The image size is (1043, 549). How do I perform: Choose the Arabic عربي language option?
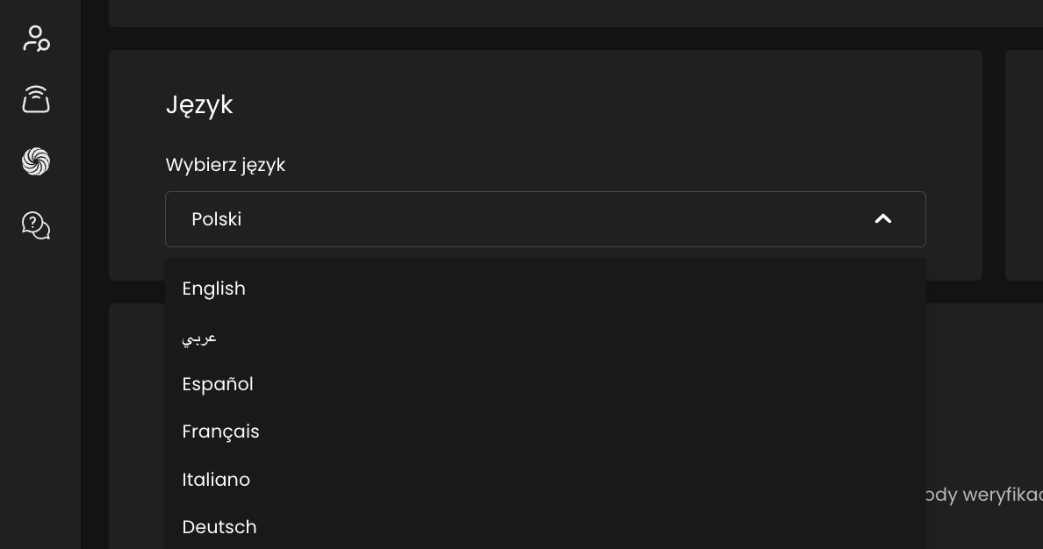point(545,337)
